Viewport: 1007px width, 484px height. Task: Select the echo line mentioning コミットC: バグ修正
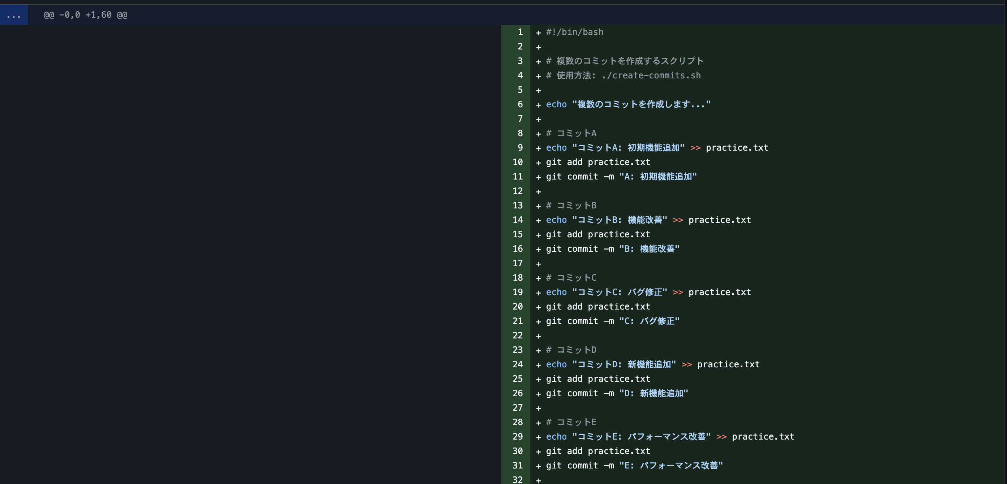(x=648, y=292)
